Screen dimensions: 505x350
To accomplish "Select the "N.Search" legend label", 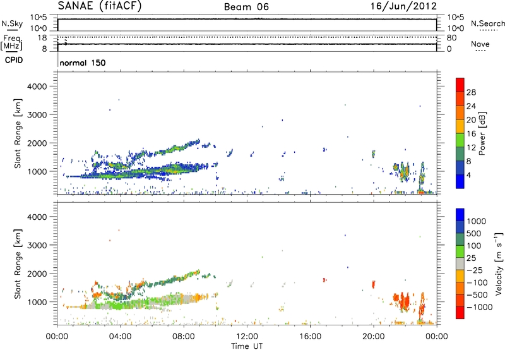I will [x=488, y=23].
